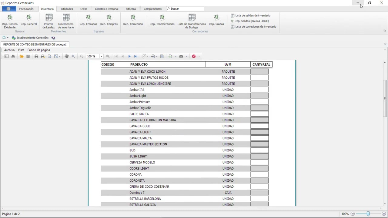Open the scale dropdown arrow
Viewport: 388px width, 218px height.
point(59,56)
